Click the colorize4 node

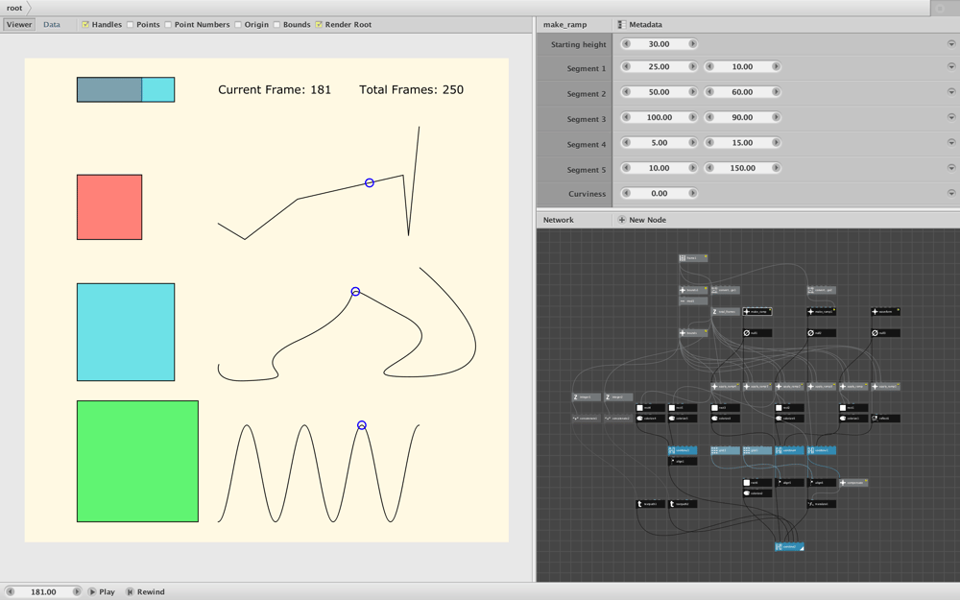[x=650, y=419]
